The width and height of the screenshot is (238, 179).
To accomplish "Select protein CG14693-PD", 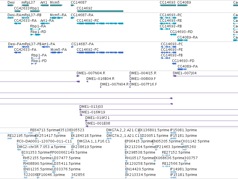I will click(x=174, y=64).
